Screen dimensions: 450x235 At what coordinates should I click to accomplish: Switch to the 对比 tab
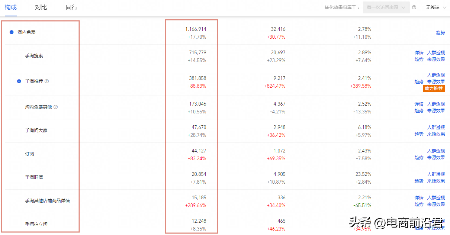click(41, 7)
